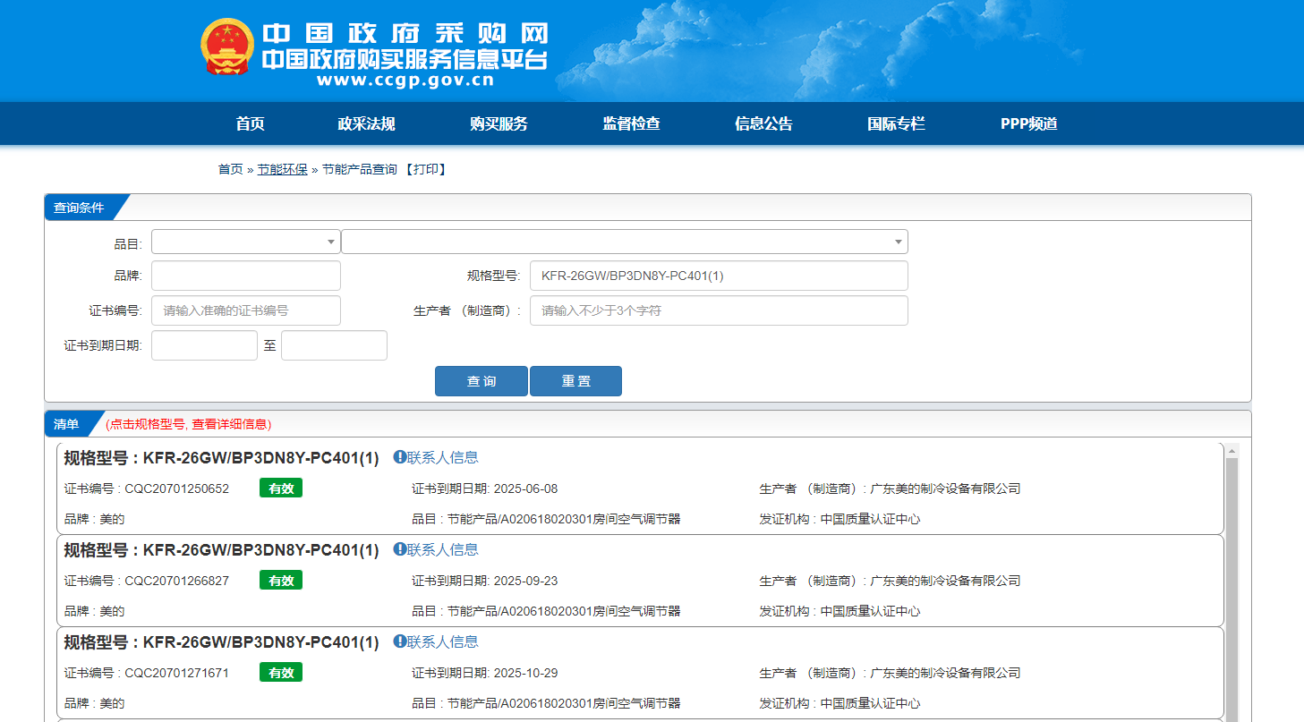
Task: Open 监督检查 navigation item
Action: pos(631,124)
